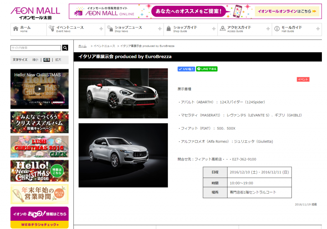Click the イベントニュース breadcrumb link
Image resolution: width=327 pixels, height=229 pixels.
tap(104, 46)
